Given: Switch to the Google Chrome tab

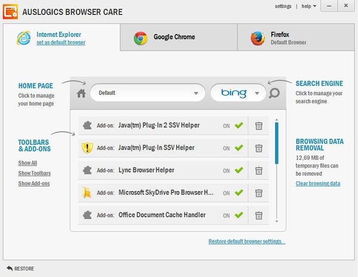Looking at the screenshot, I should click(x=177, y=38).
